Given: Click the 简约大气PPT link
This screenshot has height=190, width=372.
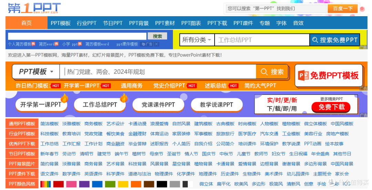Looking at the screenshot, I should point(260,86).
